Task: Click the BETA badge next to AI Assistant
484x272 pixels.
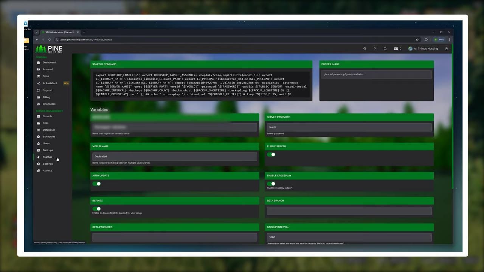Action: pos(66,83)
